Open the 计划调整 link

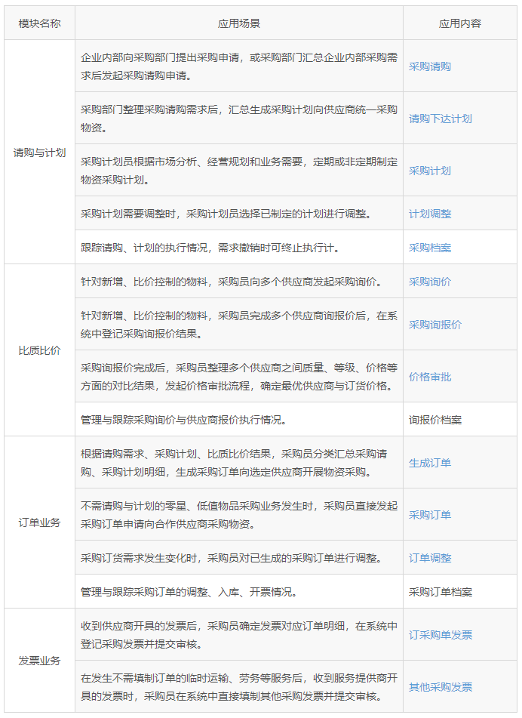(x=429, y=214)
